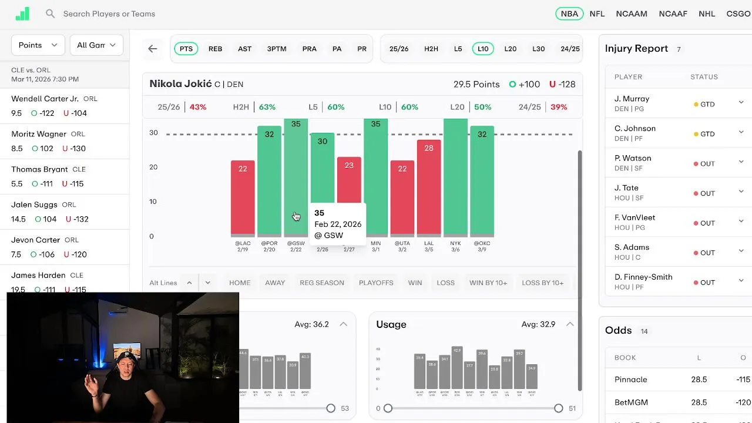Filter games by AWAY

(275, 283)
